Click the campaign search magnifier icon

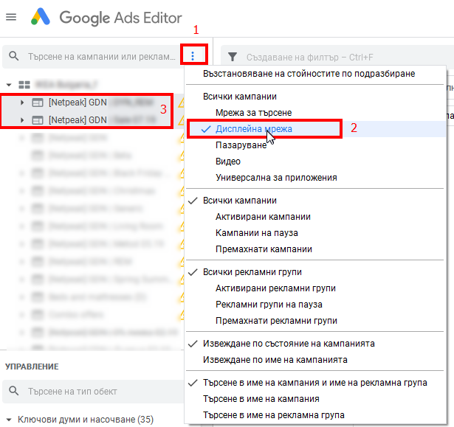[13, 56]
